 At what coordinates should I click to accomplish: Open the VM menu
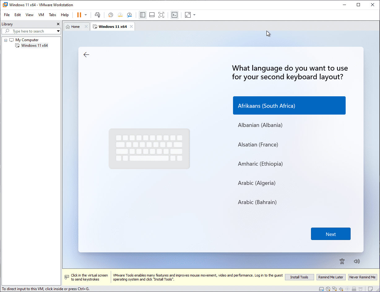coord(41,15)
